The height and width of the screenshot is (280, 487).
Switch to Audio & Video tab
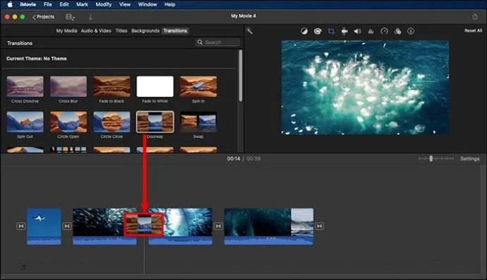coord(96,31)
